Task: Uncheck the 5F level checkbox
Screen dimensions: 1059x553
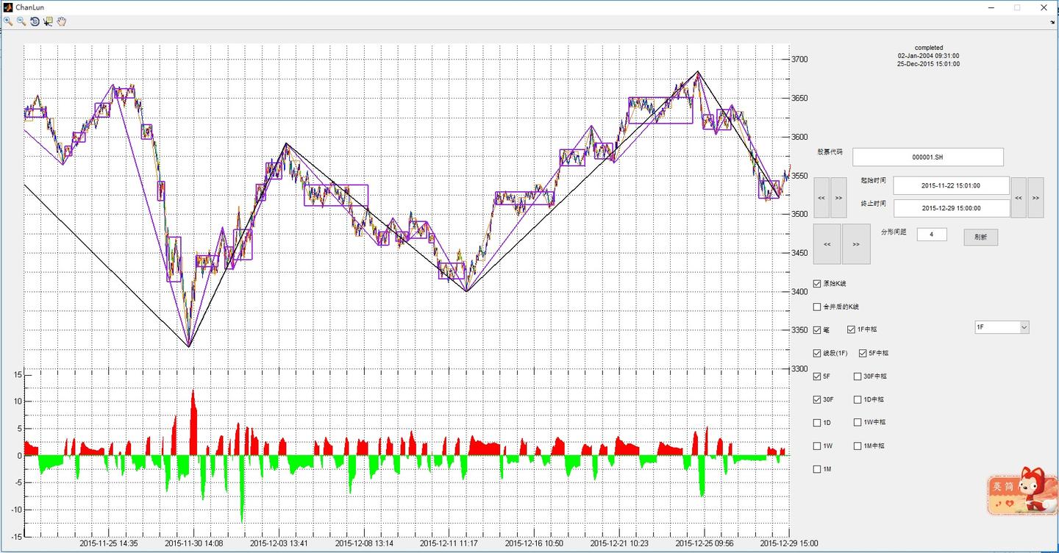Action: click(817, 377)
